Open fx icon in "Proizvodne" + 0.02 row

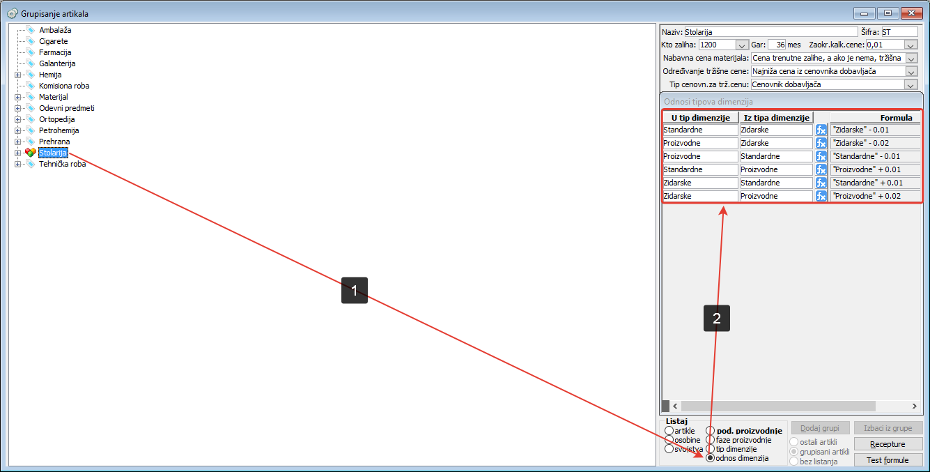[x=821, y=196]
